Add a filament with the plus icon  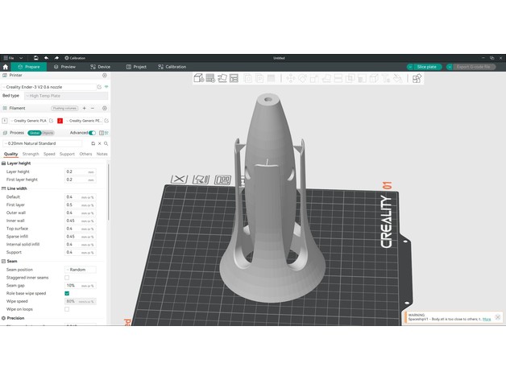pyautogui.click(x=84, y=108)
